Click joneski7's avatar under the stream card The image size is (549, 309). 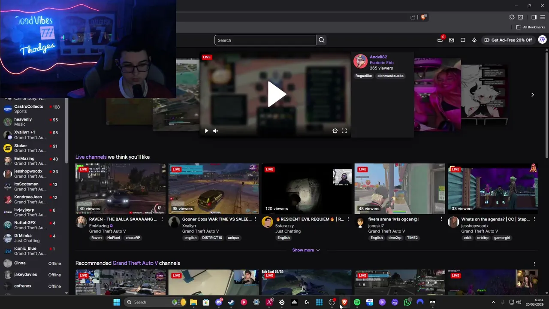point(360,222)
